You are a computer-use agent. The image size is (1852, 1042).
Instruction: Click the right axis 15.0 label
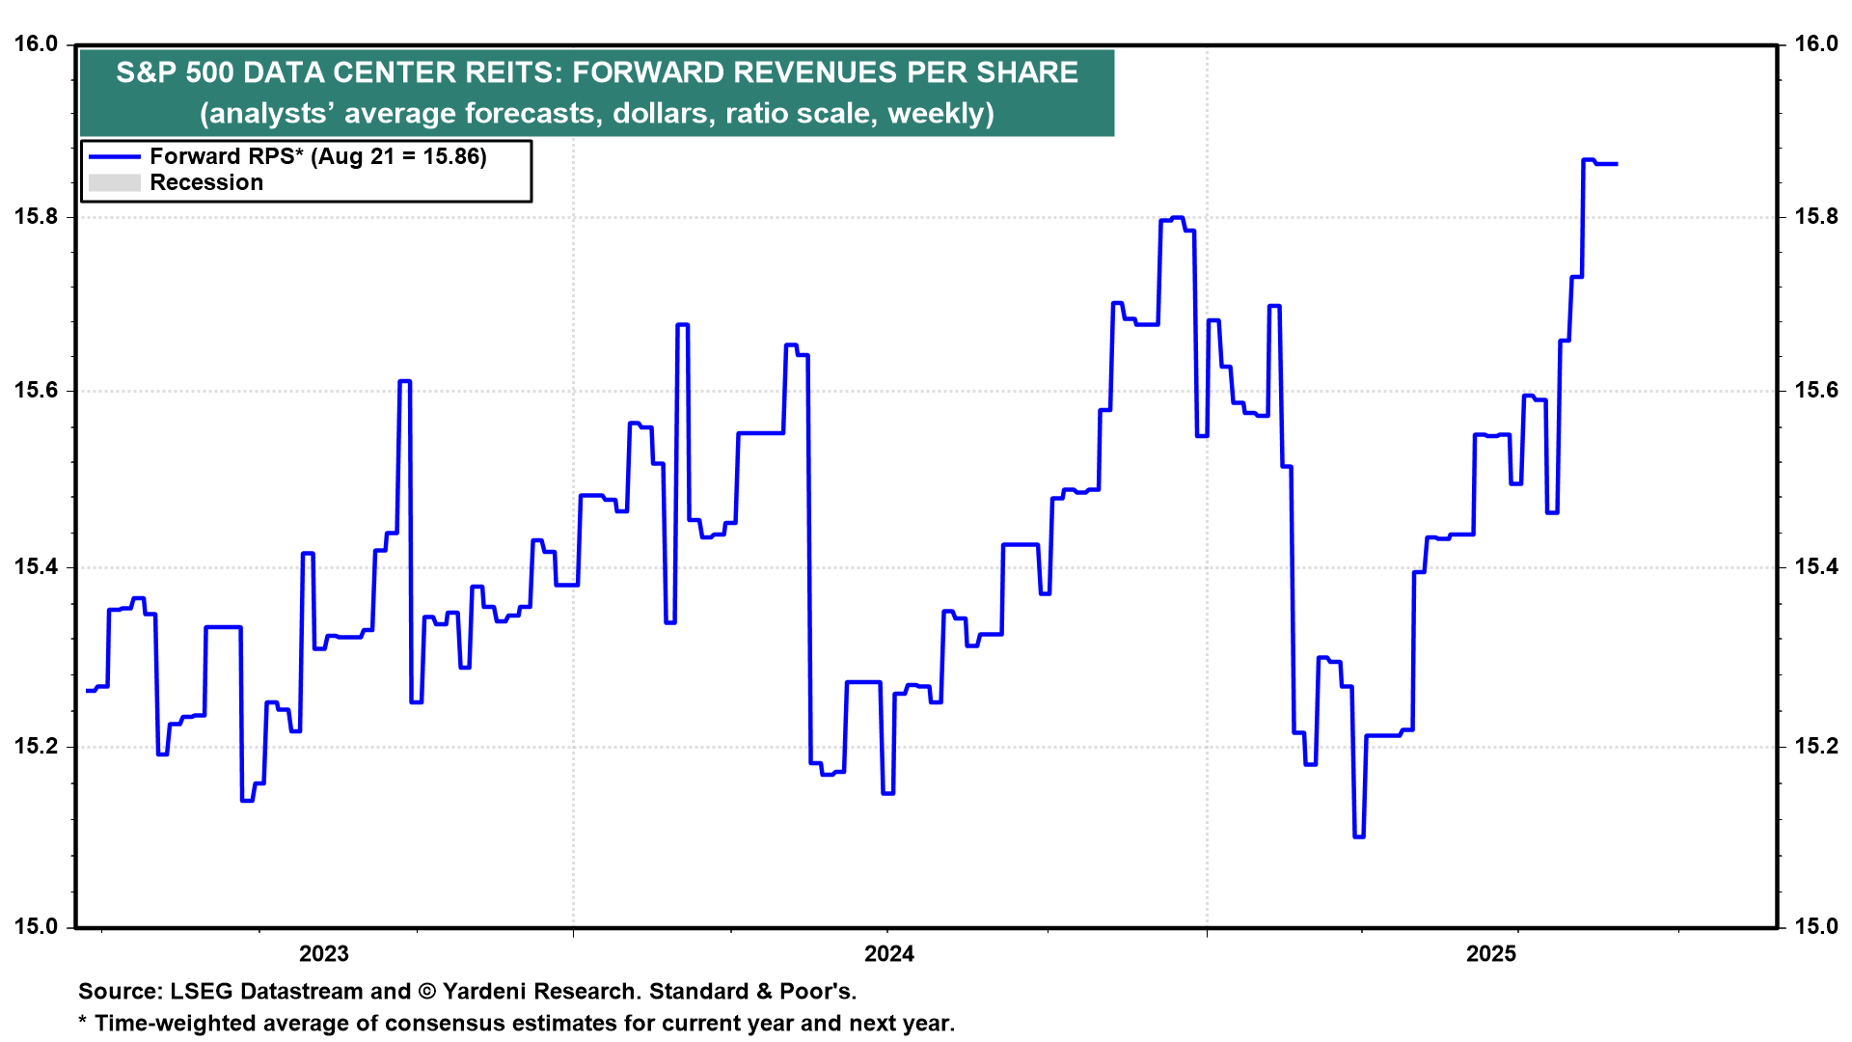coord(1815,926)
